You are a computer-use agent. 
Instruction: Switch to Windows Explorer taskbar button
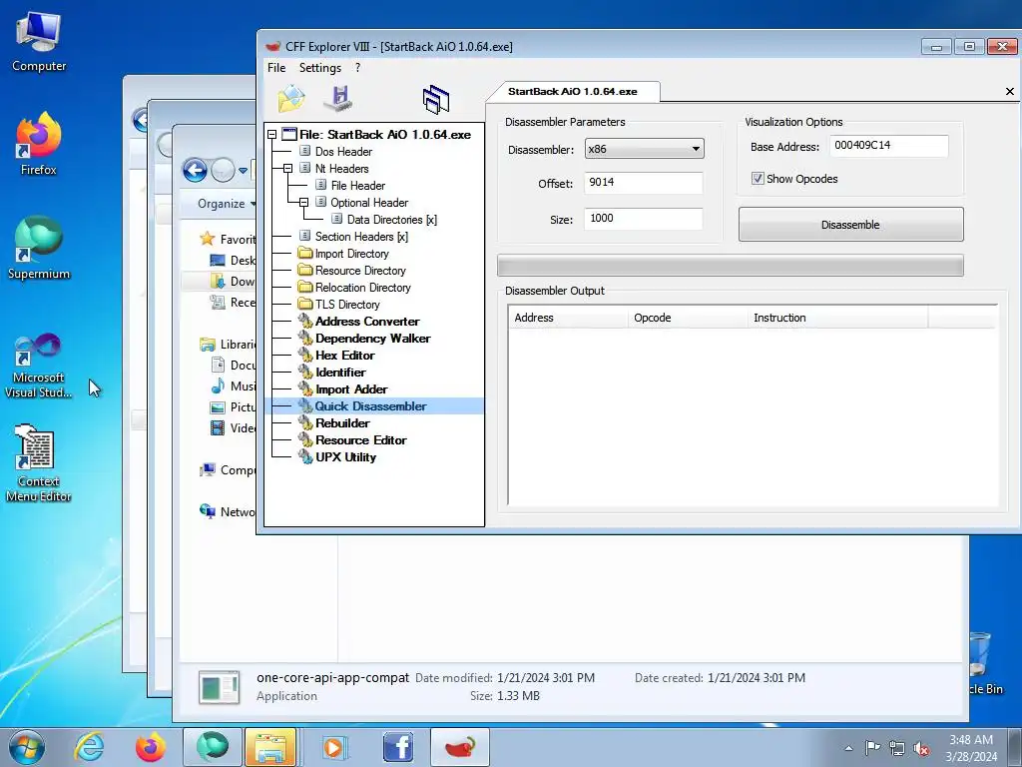pos(270,747)
